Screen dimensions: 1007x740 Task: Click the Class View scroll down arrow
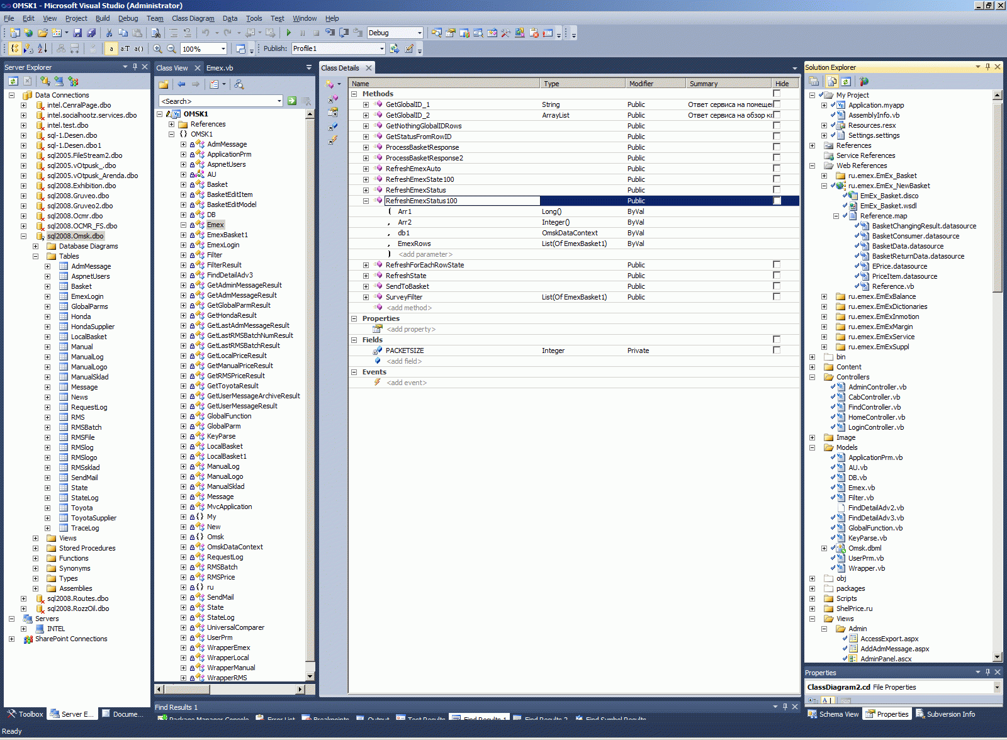coord(310,676)
